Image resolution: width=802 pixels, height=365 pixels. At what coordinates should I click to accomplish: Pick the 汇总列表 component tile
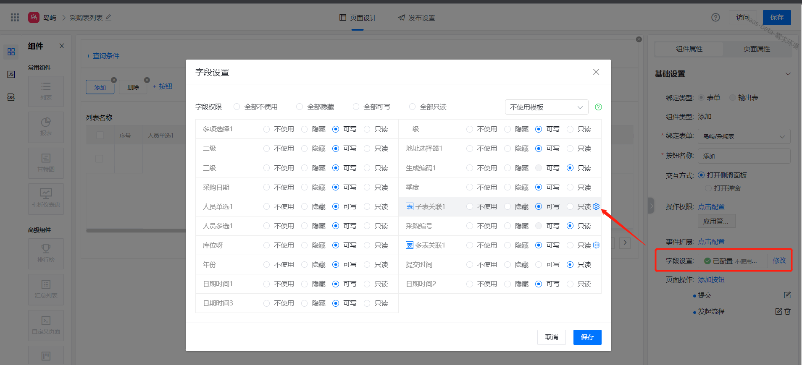click(x=46, y=289)
